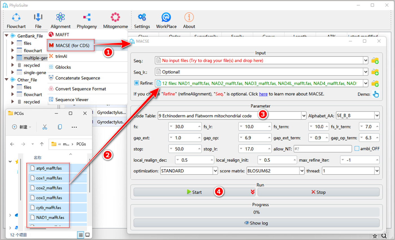Image resolution: width=395 pixels, height=240 pixels.
Task: Go up one folder in PCGs explorer
Action: point(42,144)
